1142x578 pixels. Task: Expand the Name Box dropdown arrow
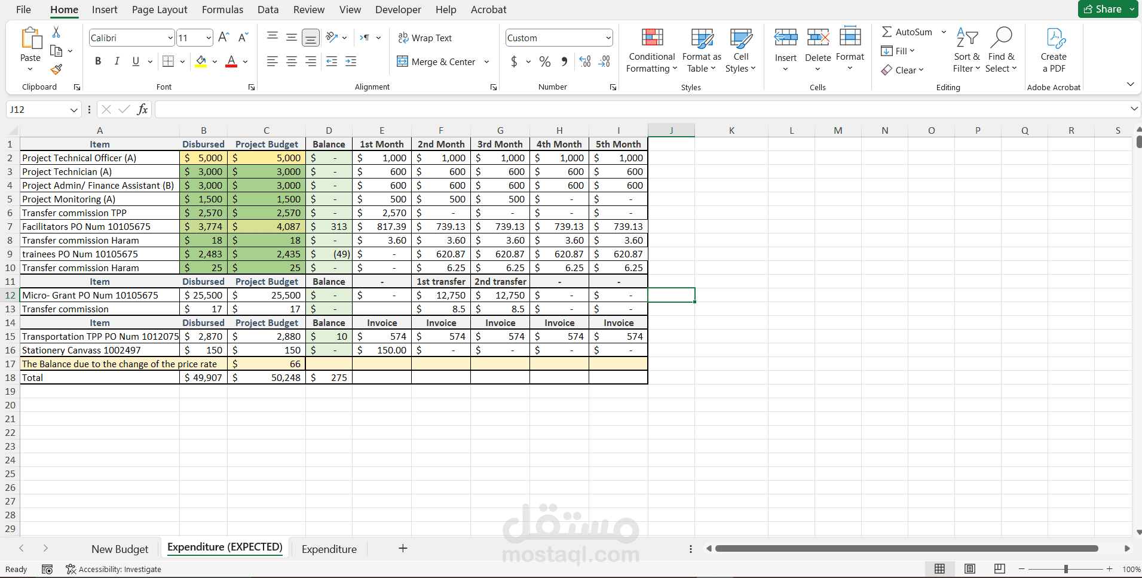pos(74,110)
